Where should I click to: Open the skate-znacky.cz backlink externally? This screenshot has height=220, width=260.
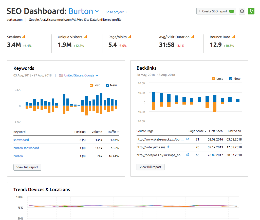(188, 139)
